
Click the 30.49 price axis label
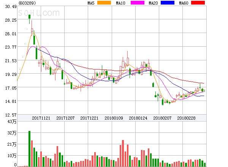click(11, 6)
